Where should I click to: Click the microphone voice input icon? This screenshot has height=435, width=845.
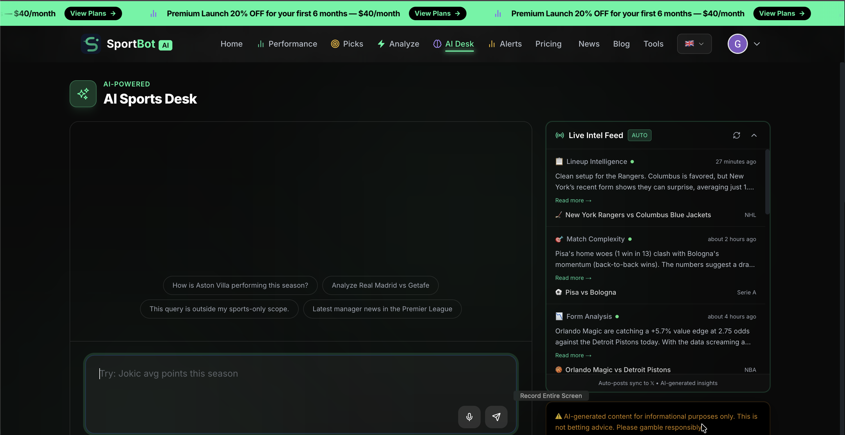click(x=469, y=417)
